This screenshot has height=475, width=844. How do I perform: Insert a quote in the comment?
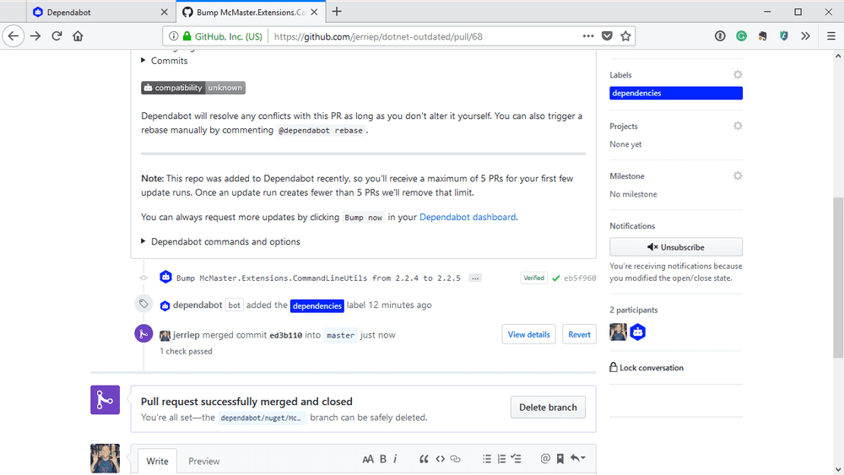424,459
